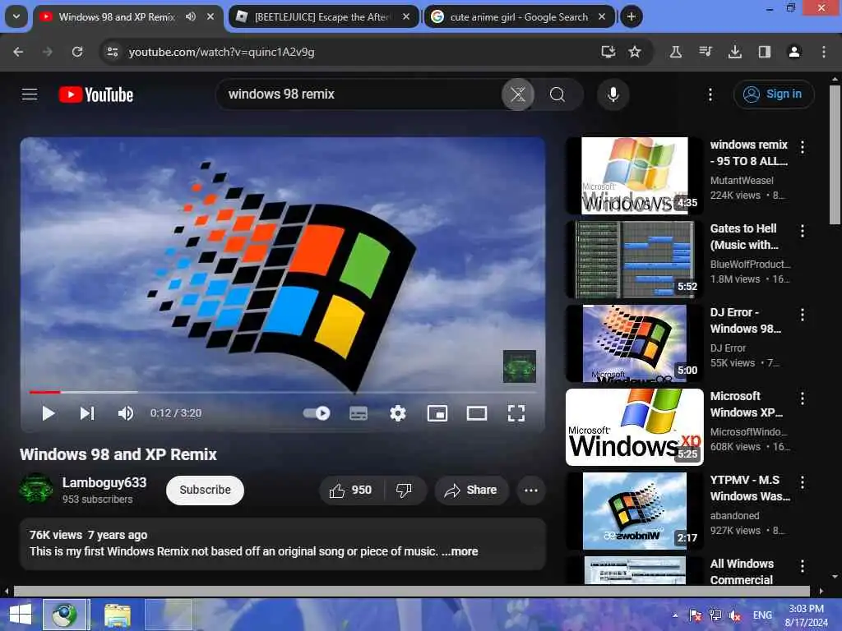Switch to the BEETLEJUICE Escape the After tab
Screen dimensions: 842x631
point(322,16)
